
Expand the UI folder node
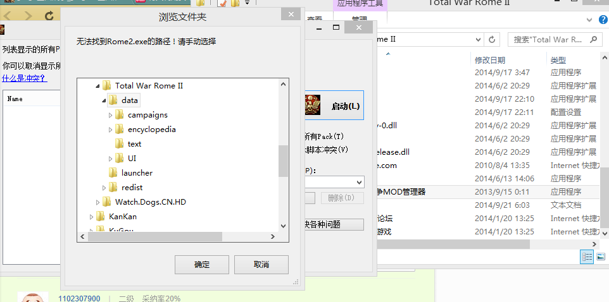click(110, 159)
